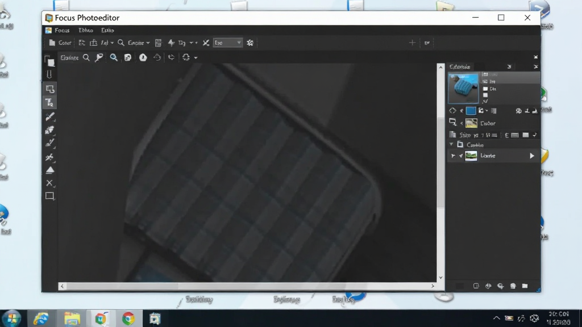582x327 pixels.
Task: Select the X-shaped tool in left toolbar
Action: tap(49, 183)
